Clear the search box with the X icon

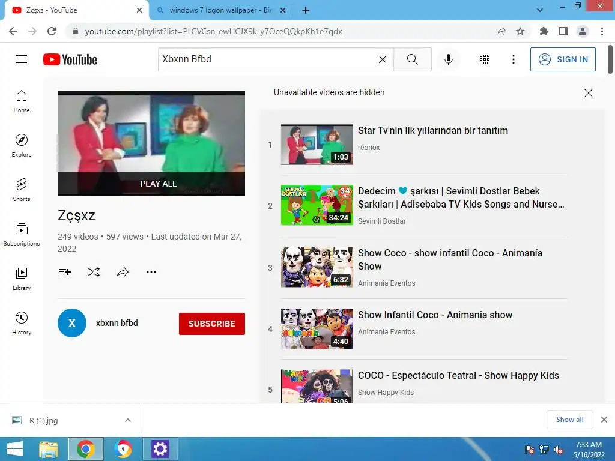coord(383,59)
